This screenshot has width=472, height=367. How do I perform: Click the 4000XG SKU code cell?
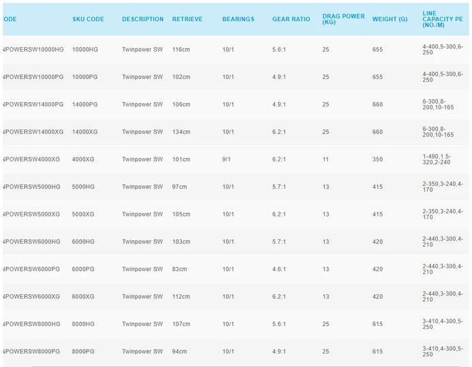84,159
